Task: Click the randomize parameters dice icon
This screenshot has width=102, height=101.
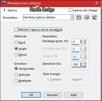Action: click(87, 17)
